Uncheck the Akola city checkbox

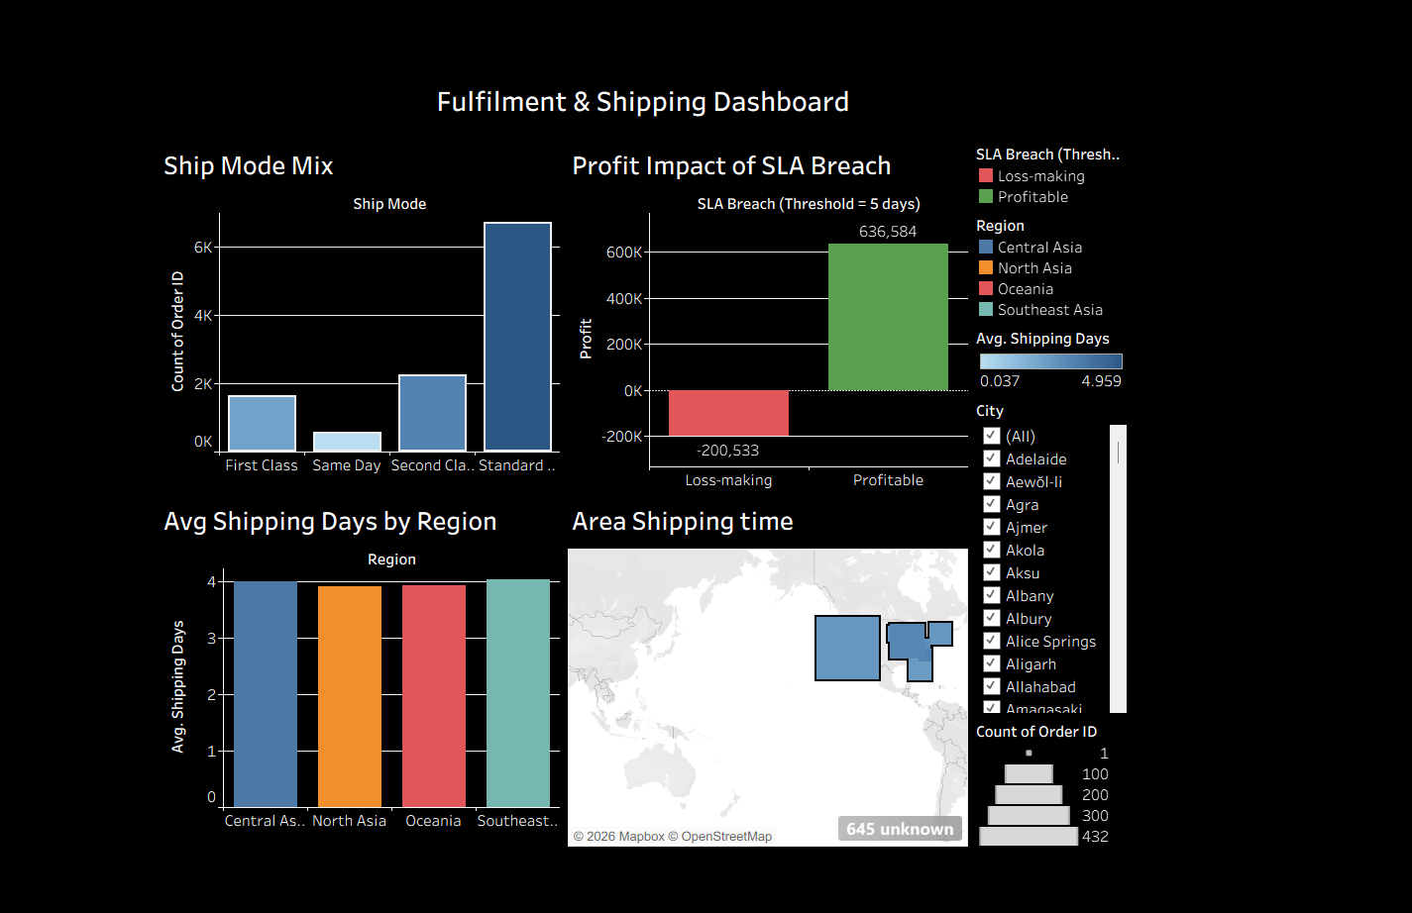coord(991,550)
